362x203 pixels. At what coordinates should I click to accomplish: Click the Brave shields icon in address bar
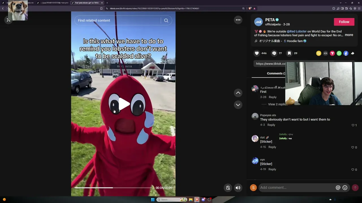tap(250, 8)
